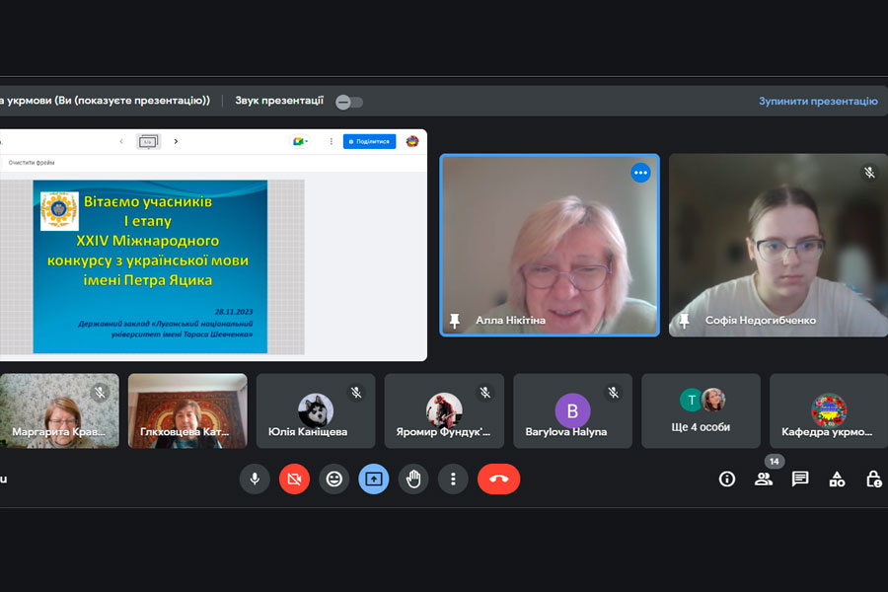888x592 pixels.
Task: Click the blue Поділитися button in the slide window
Action: click(x=369, y=141)
